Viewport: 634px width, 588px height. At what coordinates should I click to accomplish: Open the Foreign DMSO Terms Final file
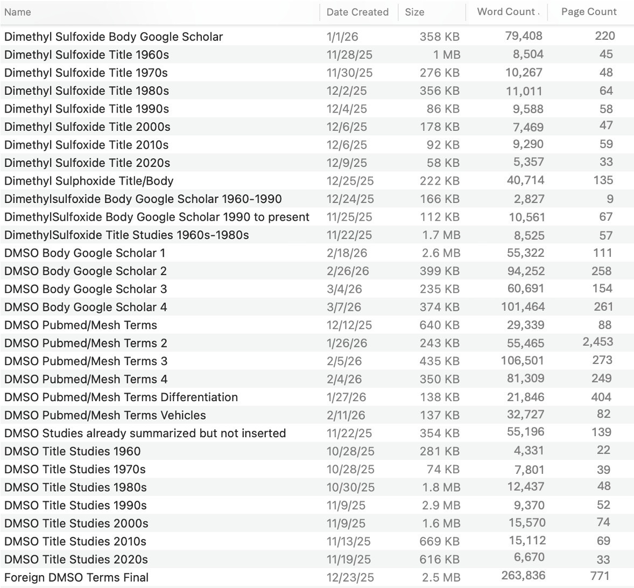[76, 577]
